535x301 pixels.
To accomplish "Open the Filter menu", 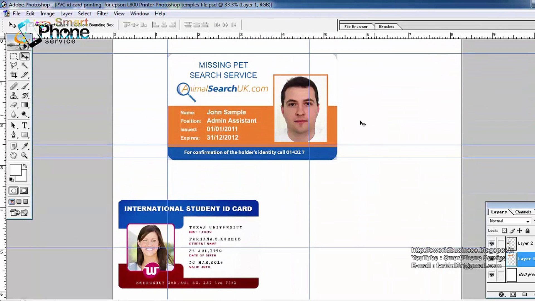I will (x=102, y=13).
